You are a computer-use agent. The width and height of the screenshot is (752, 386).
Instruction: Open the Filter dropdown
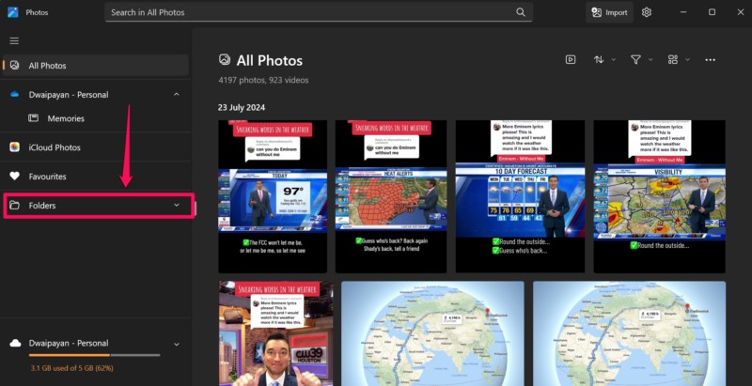[640, 60]
